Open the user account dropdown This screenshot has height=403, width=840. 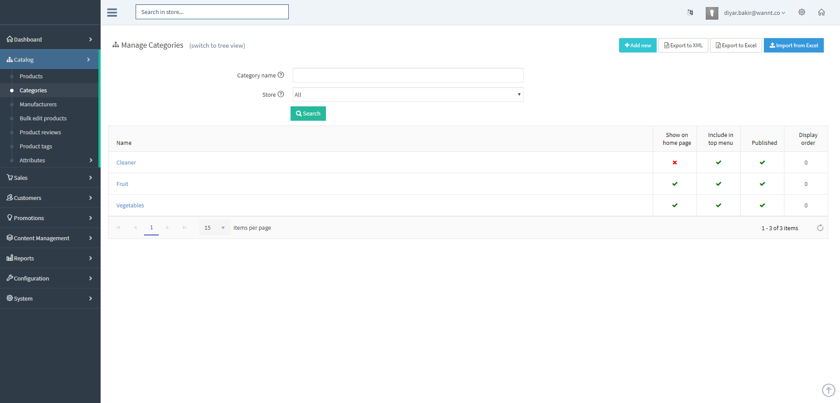(x=754, y=13)
